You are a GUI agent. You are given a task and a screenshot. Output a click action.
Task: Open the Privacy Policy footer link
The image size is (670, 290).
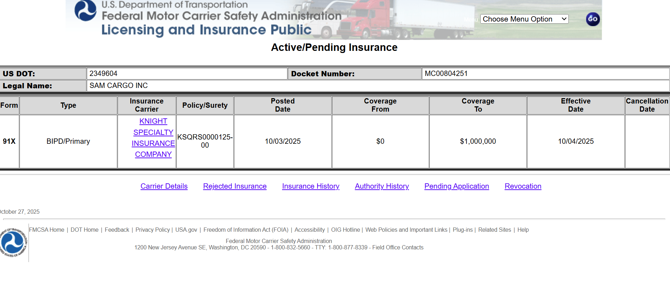[153, 230]
